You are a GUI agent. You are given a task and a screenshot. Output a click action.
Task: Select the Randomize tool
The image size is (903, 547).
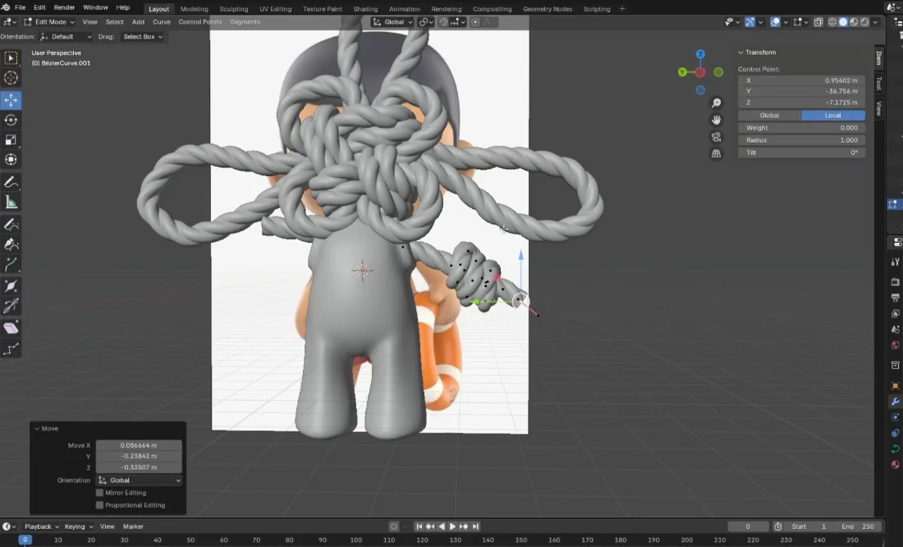[11, 349]
